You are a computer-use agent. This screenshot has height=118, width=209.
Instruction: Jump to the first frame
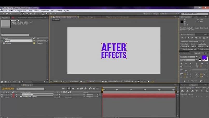click(x=182, y=38)
